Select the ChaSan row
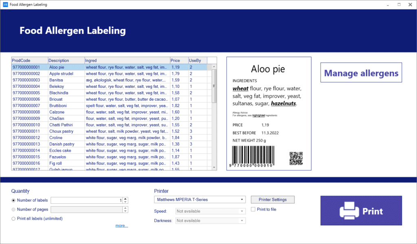Screen dimensions: 417x244 tap(109, 118)
